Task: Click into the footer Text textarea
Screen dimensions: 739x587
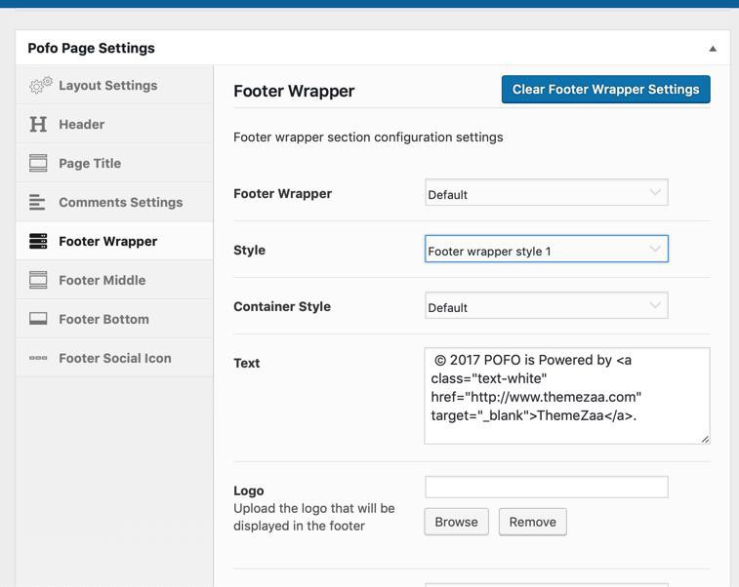Action: 566,396
